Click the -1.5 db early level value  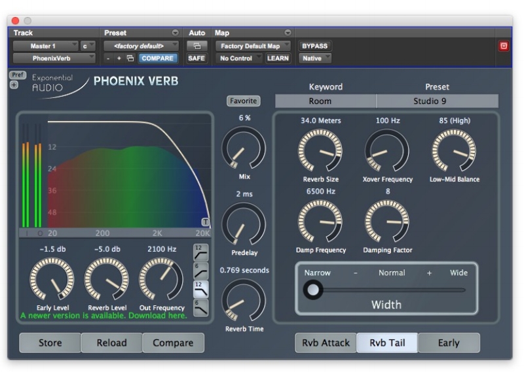[52, 249]
